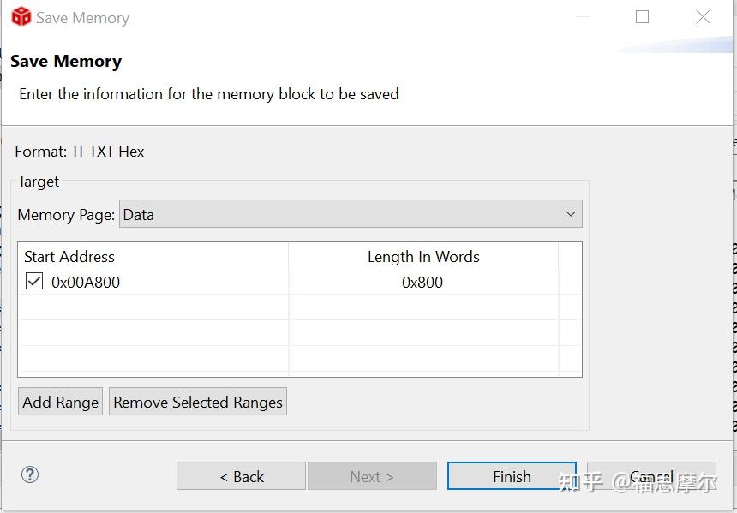The height and width of the screenshot is (513, 737).
Task: Click Remove Selected Ranges button
Action: 198,402
